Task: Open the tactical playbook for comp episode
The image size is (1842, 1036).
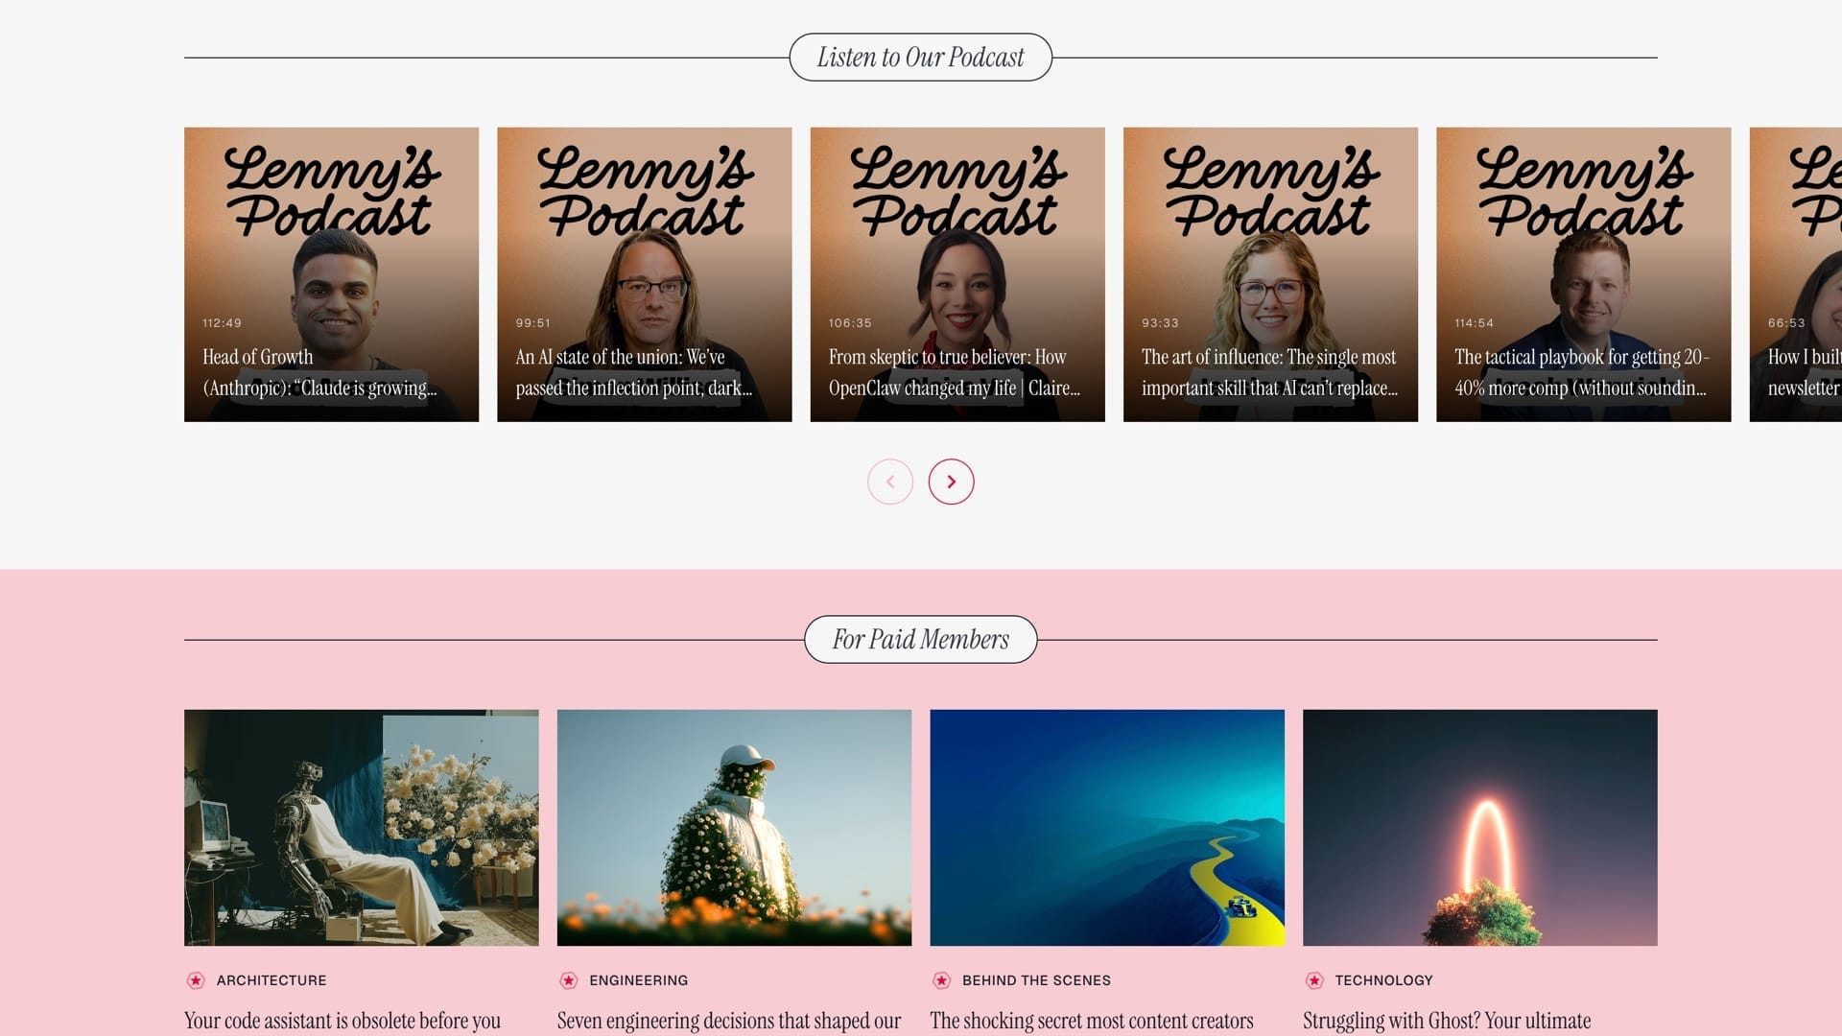Action: [1583, 274]
